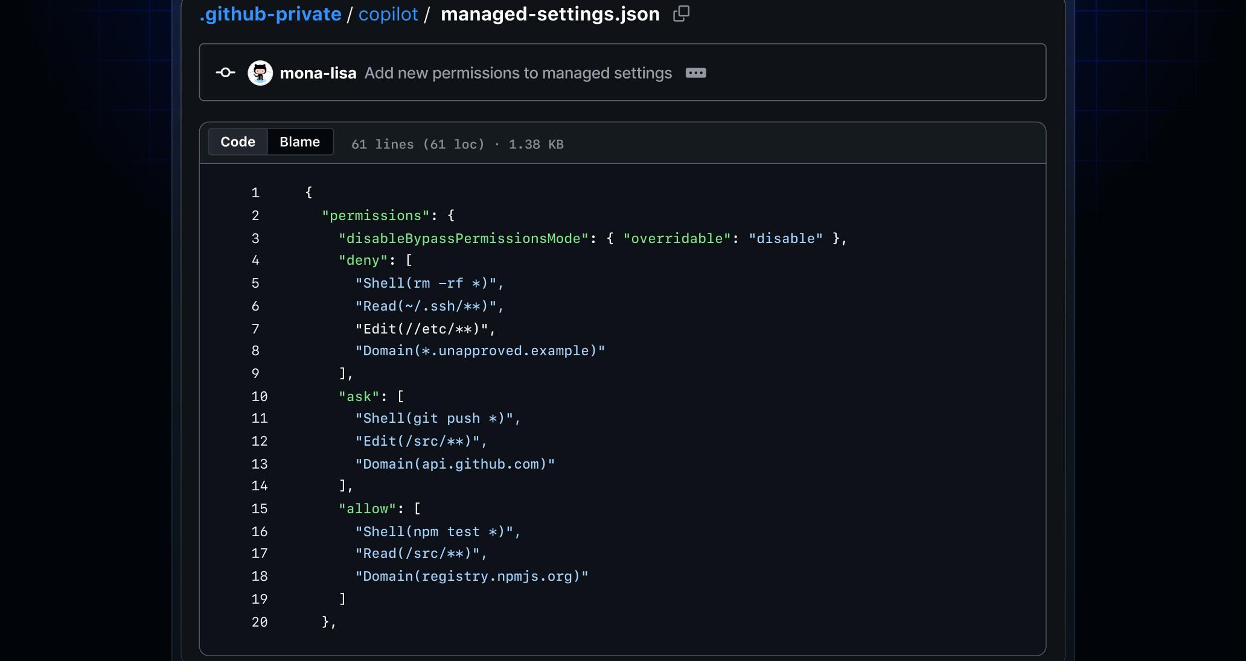Select line number 3
Image resolution: width=1246 pixels, height=661 pixels.
[x=255, y=238]
